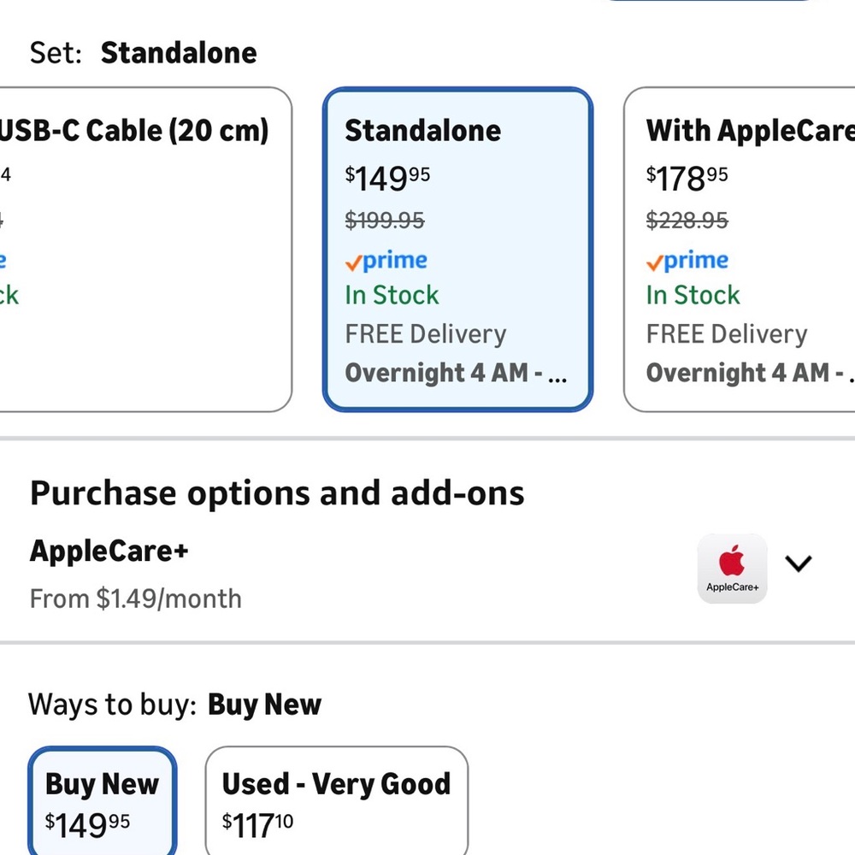Choose the Used - Very Good option
Viewport: 855px width, 855px height.
[x=336, y=801]
